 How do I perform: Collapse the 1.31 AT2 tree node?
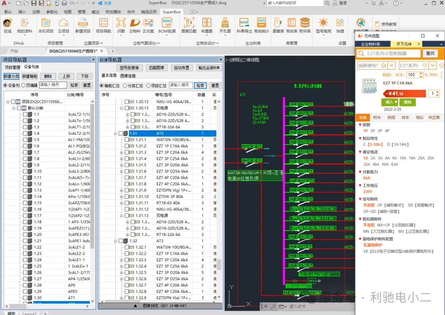pyautogui.click(x=115, y=133)
